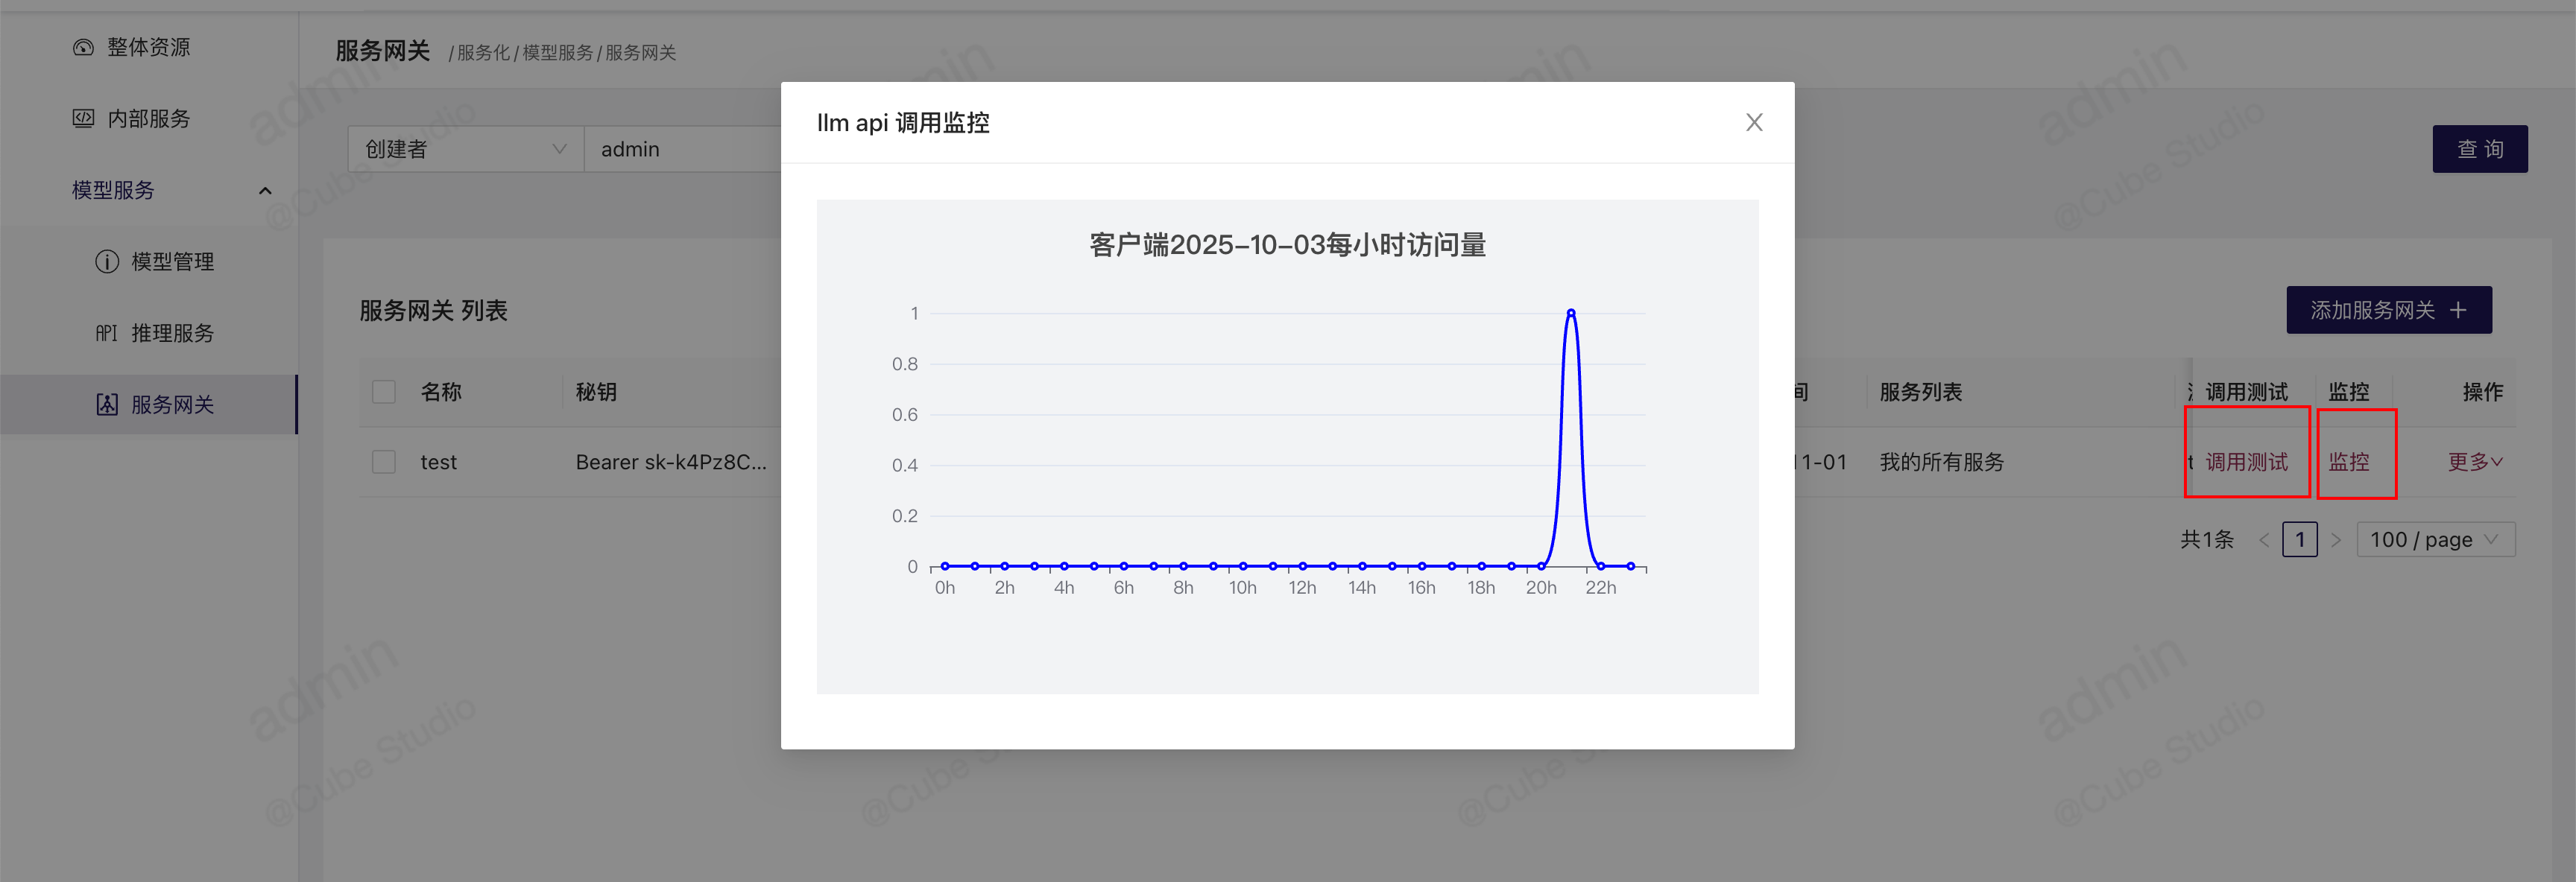The width and height of the screenshot is (2576, 882).
Task: Open the 100 / page size dropdown
Action: click(x=2435, y=540)
